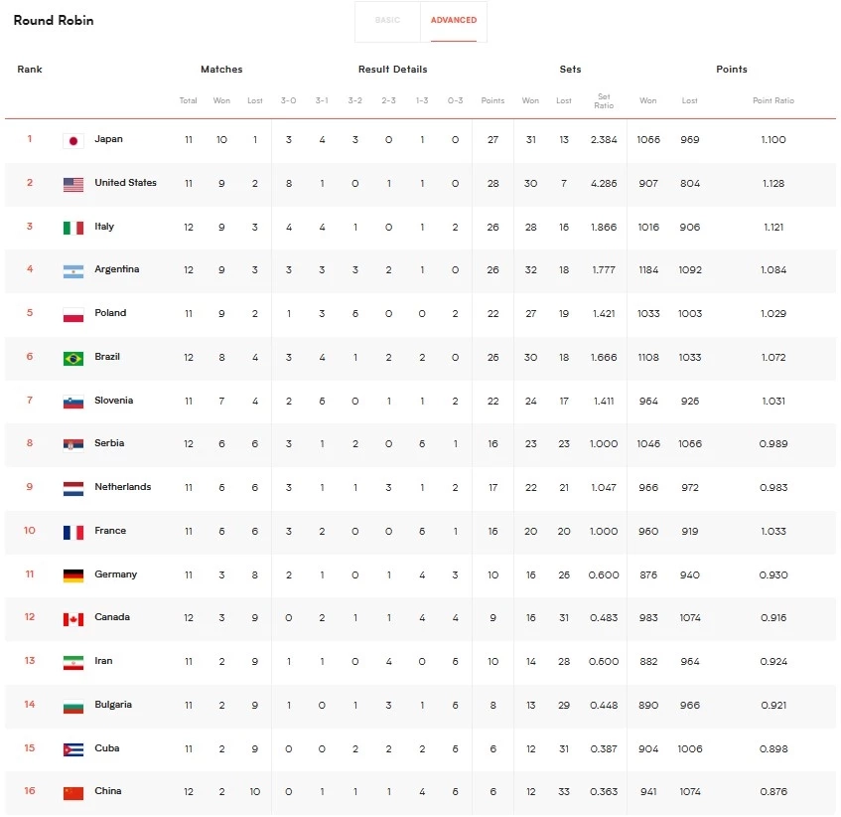This screenshot has width=841, height=817.
Task: Click the China flag icon
Action: pos(72,792)
